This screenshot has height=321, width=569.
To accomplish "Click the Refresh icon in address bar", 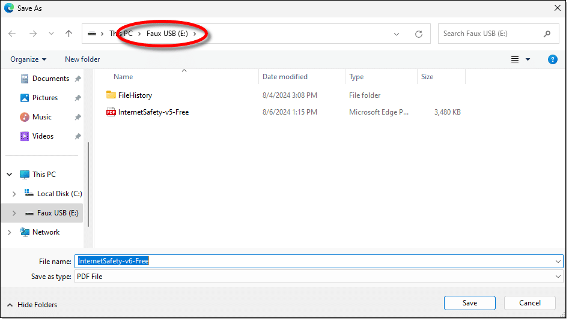I will 419,34.
